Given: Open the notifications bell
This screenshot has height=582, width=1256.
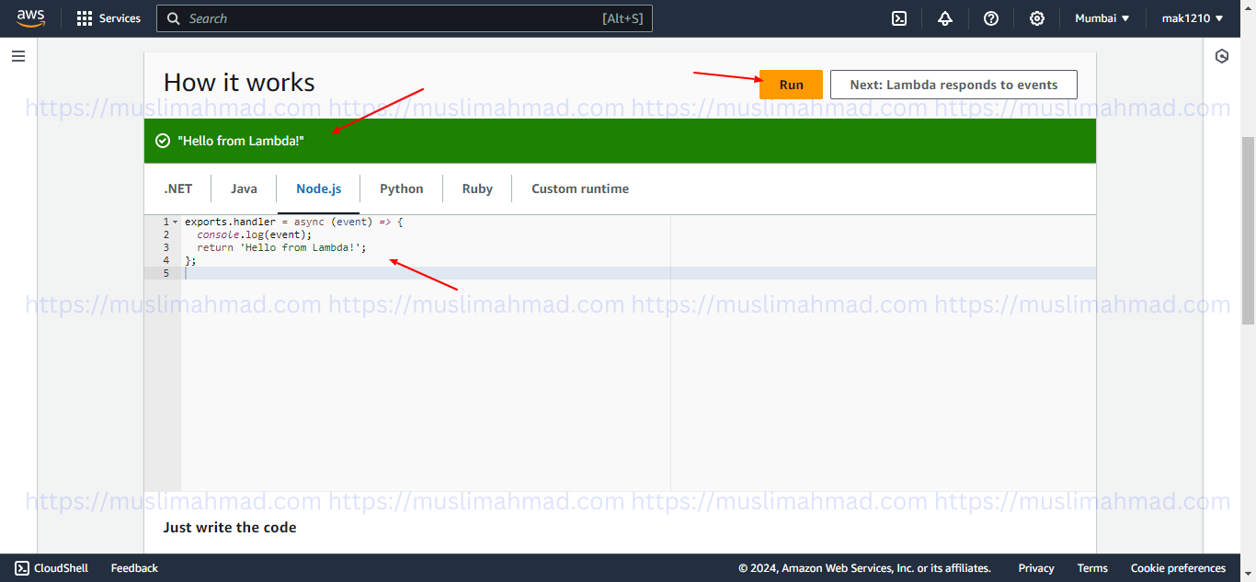Looking at the screenshot, I should point(945,18).
